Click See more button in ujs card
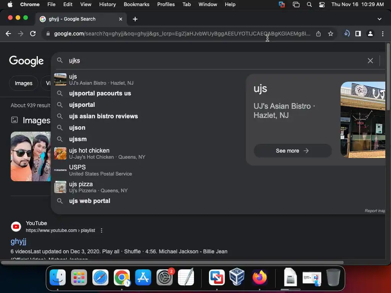Image resolution: width=391 pixels, height=293 pixels. point(292,151)
